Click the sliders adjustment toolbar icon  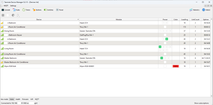(x=18, y=15)
